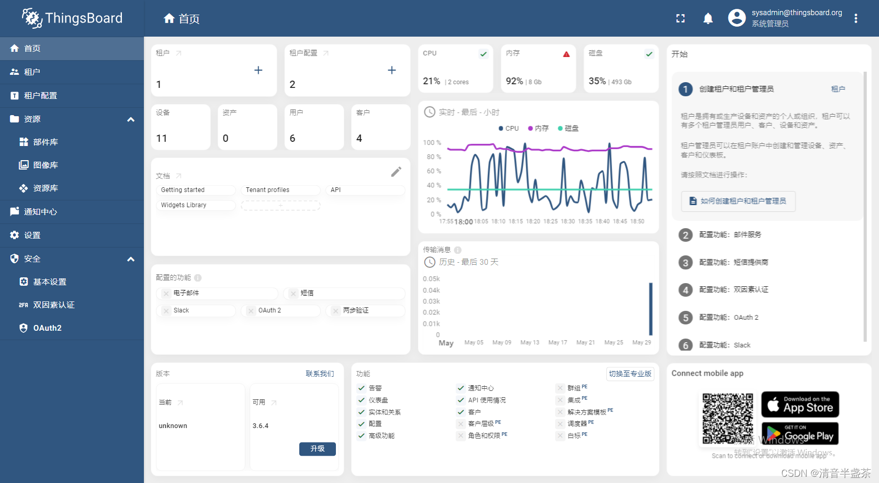Toggle the 告警 feature checkmark
The width and height of the screenshot is (879, 483).
pyautogui.click(x=362, y=388)
